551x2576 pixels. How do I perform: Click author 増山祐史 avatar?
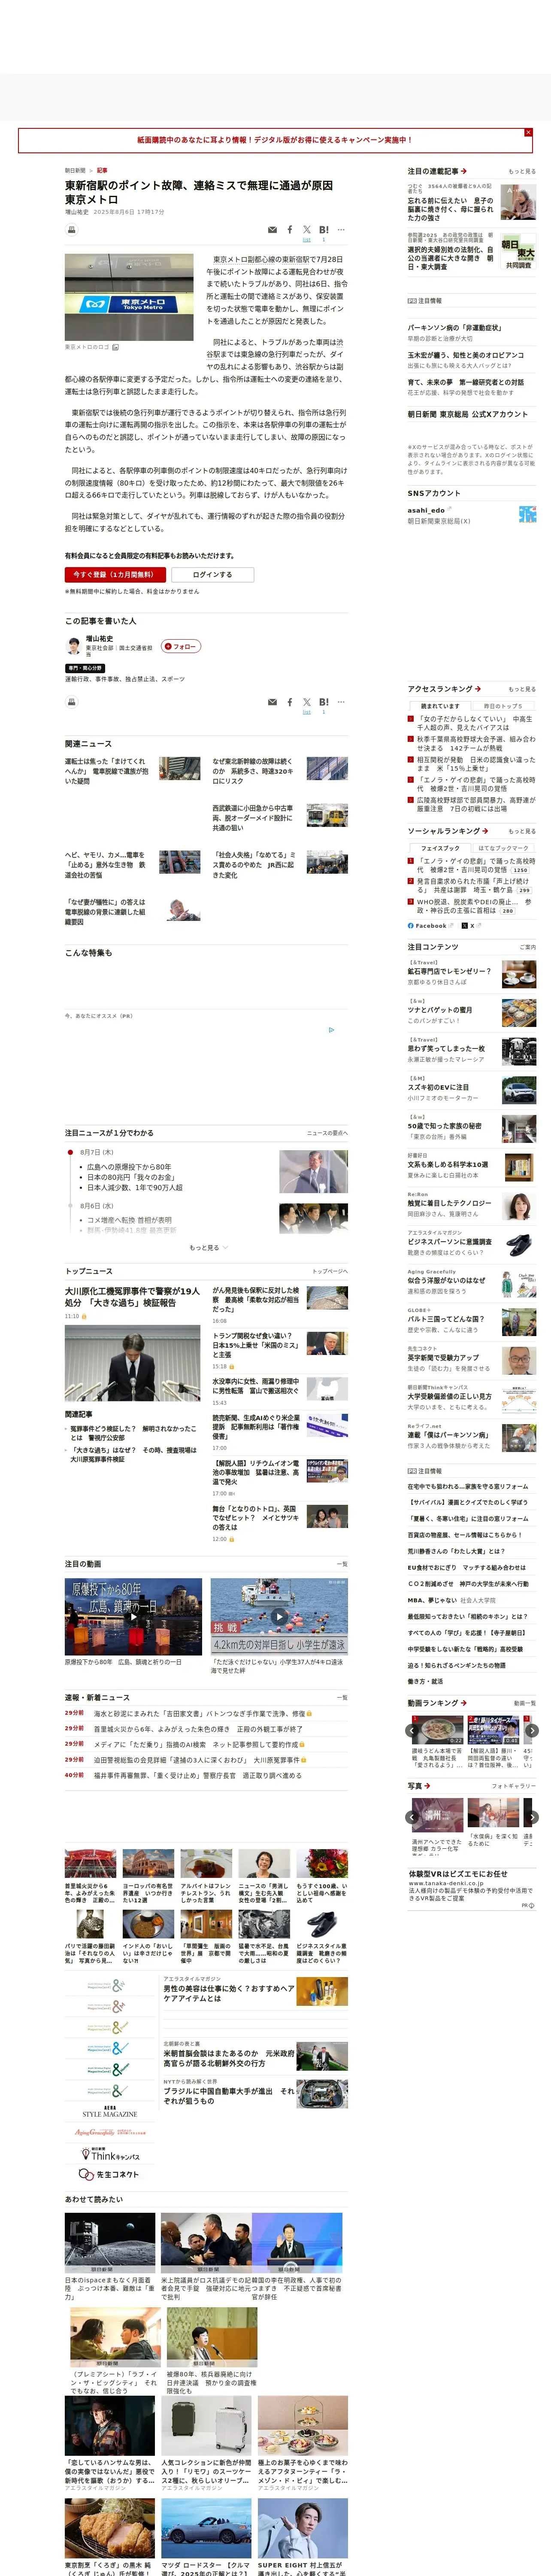73,646
